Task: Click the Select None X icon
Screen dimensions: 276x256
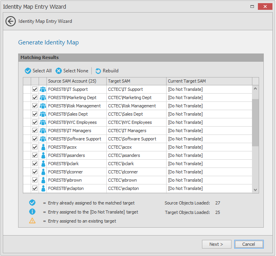Action: point(59,71)
